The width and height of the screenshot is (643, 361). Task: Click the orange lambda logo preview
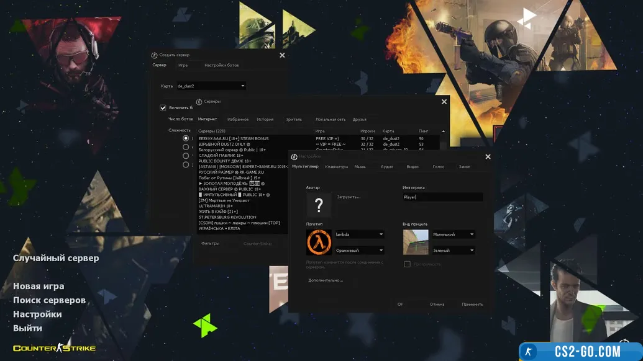point(319,242)
